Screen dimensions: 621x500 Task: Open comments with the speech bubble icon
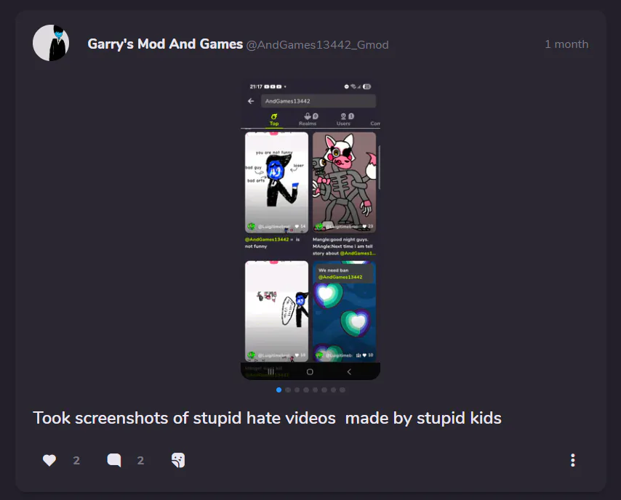click(x=114, y=460)
